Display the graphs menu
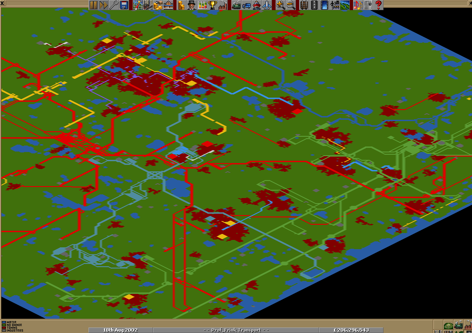The width and height of the screenshot is (472, 333). click(x=202, y=5)
